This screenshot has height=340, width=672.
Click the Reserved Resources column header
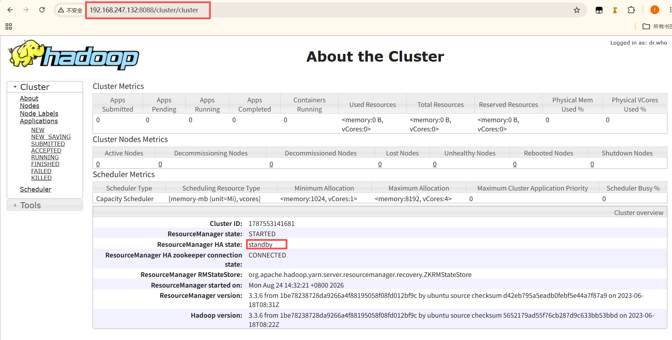click(x=509, y=104)
